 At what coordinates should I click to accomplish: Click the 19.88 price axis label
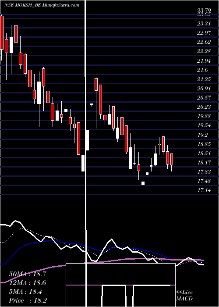click(204, 116)
